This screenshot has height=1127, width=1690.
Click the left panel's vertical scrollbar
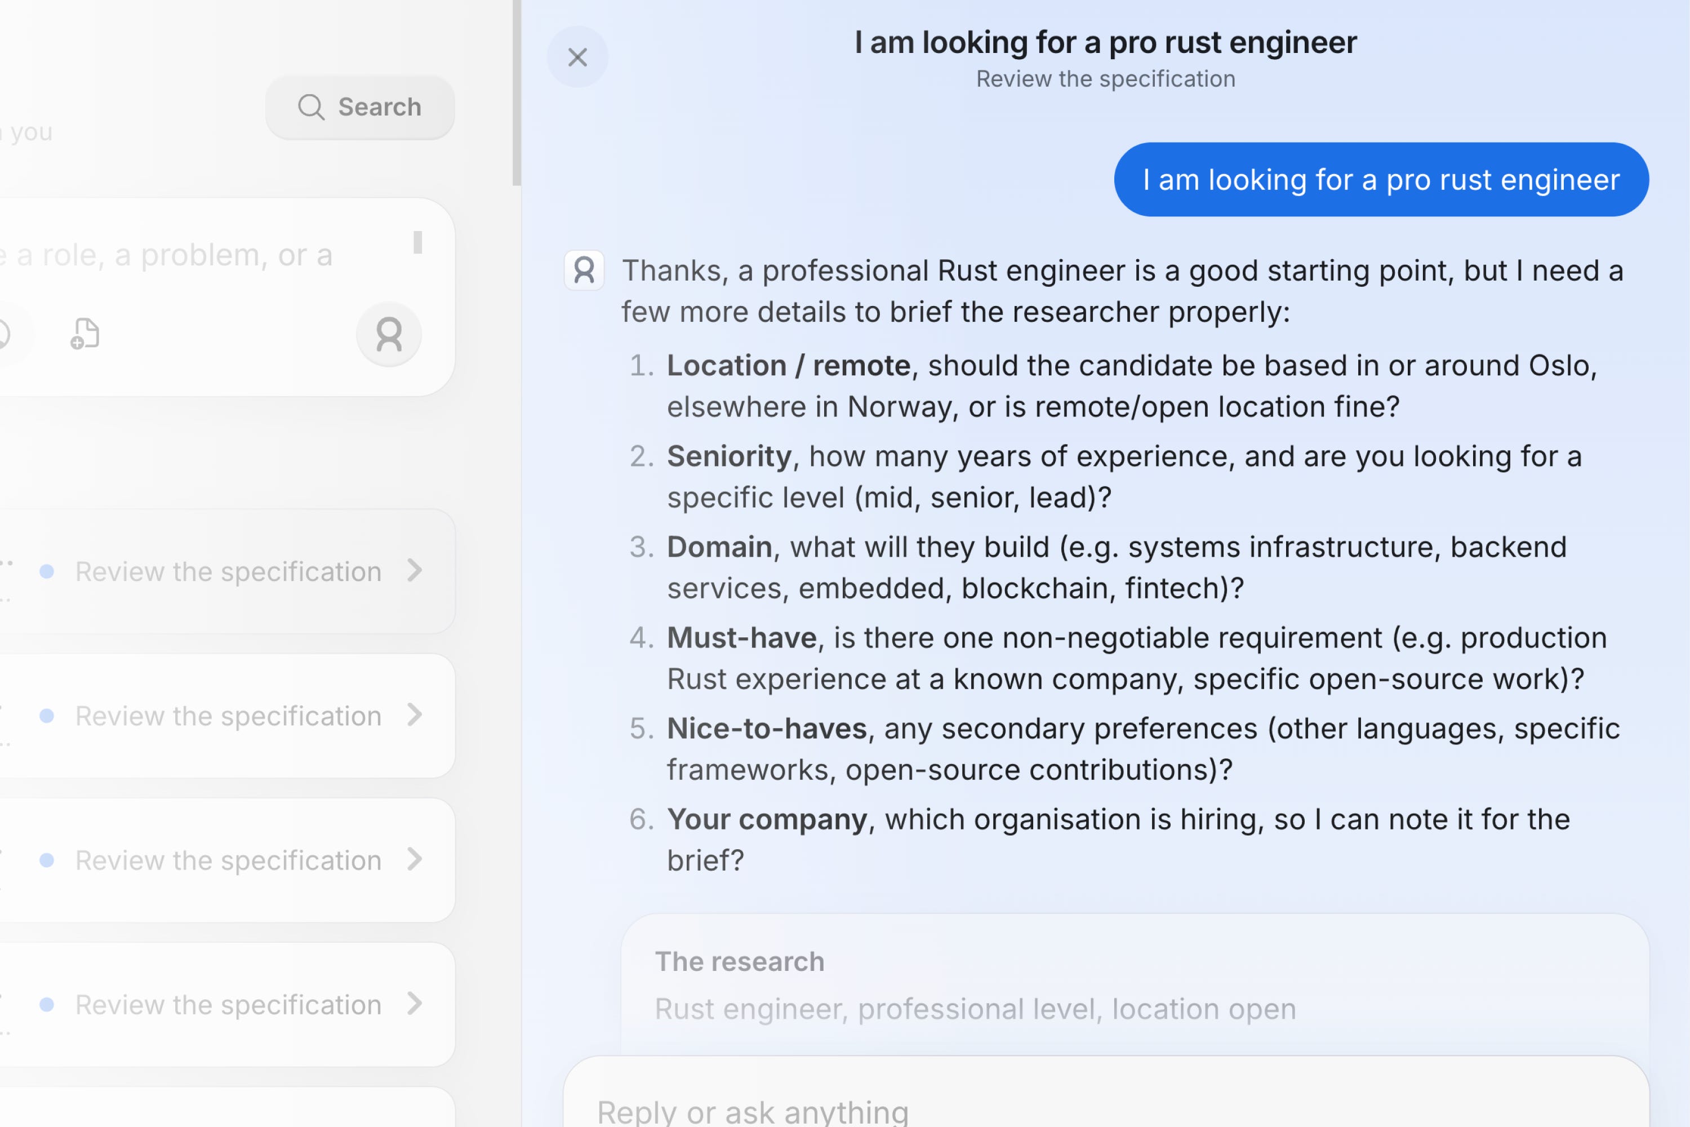517,94
